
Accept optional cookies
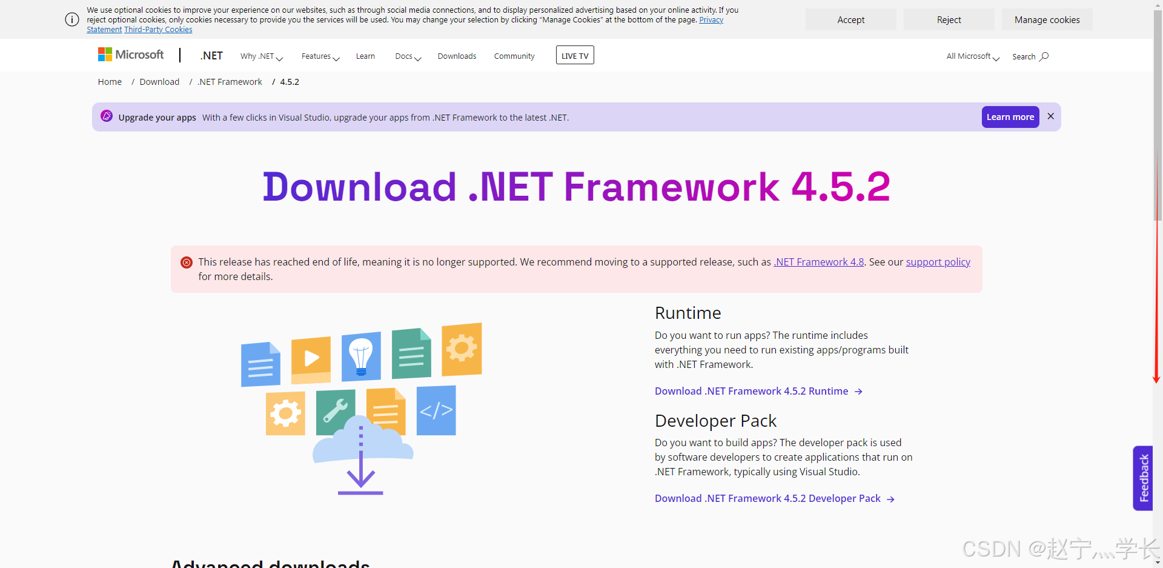[x=851, y=19]
